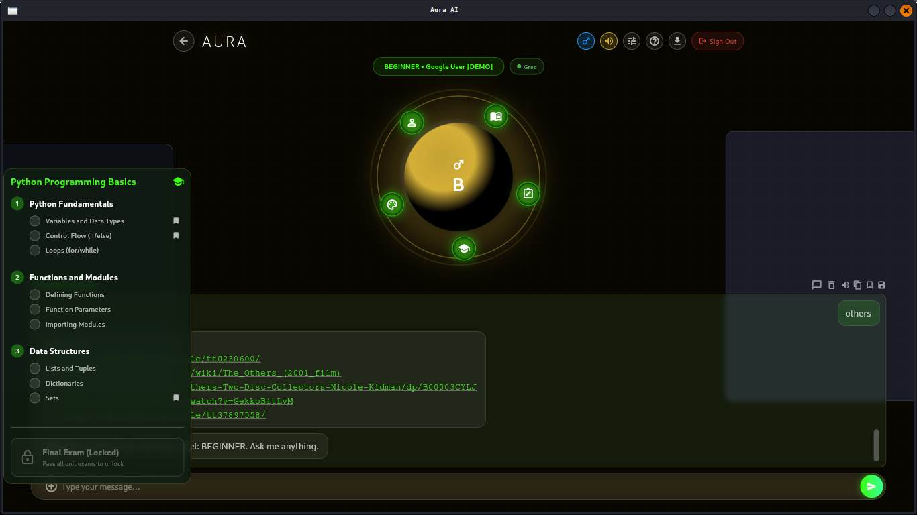Click the Sign Out button
917x515 pixels.
tap(718, 41)
